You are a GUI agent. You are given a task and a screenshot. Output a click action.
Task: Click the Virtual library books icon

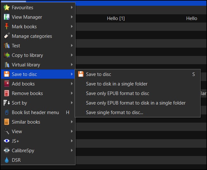6,65
